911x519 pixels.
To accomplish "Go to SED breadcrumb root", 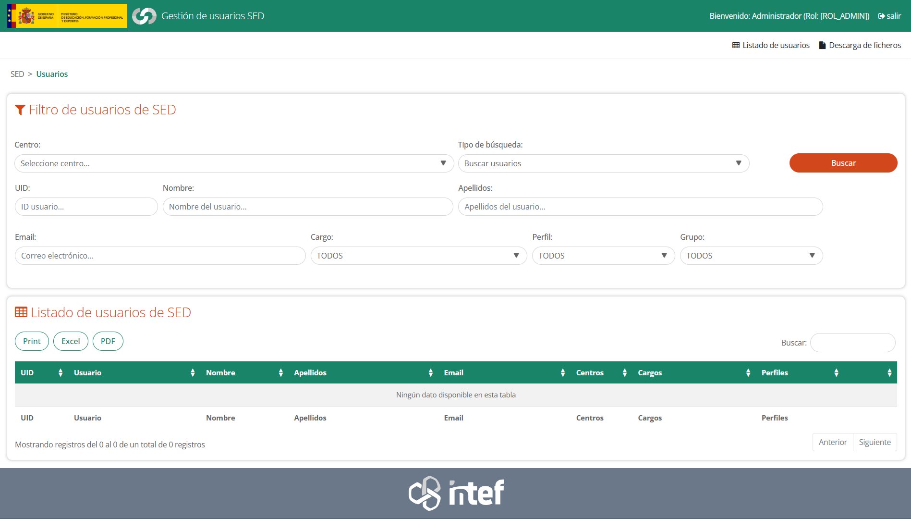I will coord(17,74).
